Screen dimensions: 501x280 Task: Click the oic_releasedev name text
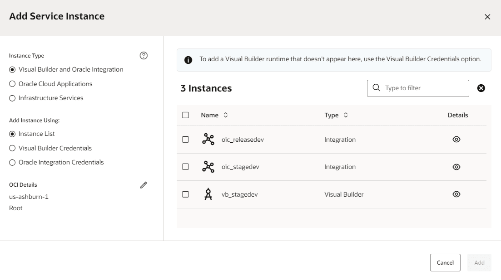click(243, 140)
